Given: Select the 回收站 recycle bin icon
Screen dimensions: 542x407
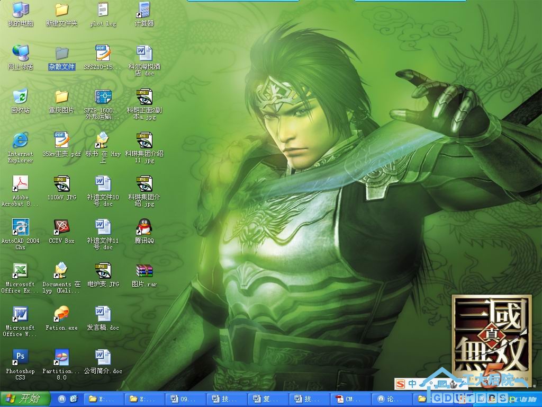Looking at the screenshot, I should point(20,97).
